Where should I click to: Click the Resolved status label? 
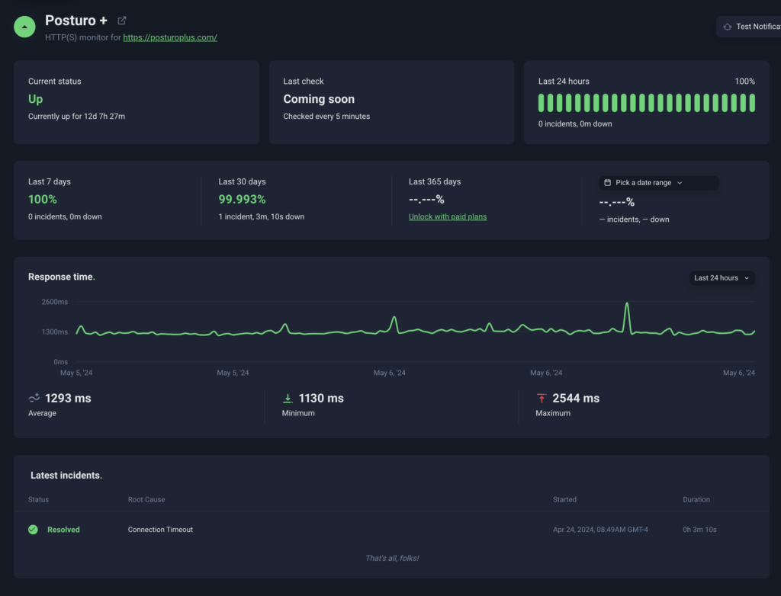63,530
